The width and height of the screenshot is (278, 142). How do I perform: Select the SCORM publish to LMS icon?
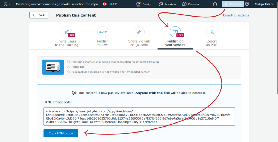tap(103, 32)
